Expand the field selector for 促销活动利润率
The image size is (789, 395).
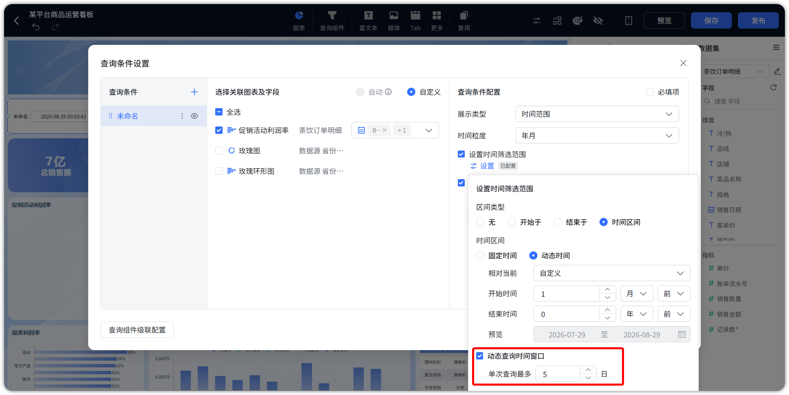[428, 130]
